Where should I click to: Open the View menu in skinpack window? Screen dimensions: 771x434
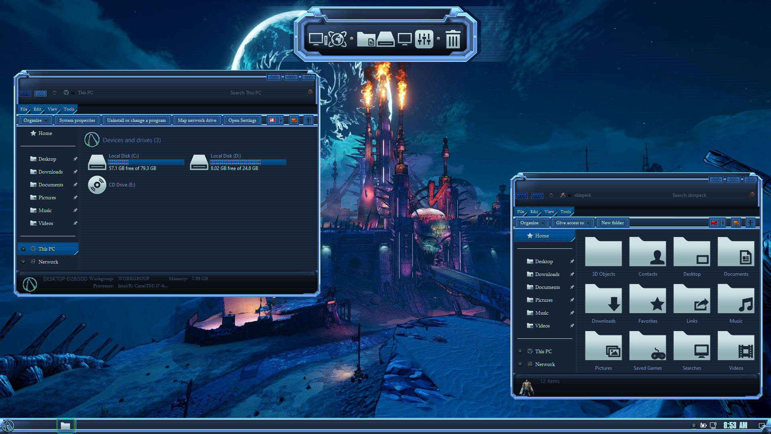[549, 211]
